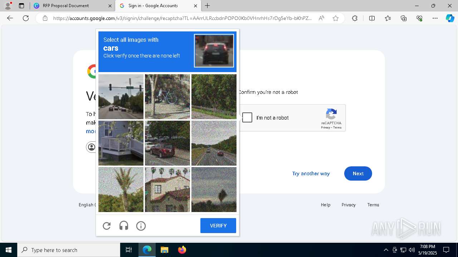Click the address bar URL field
This screenshot has height=257, width=458.
[182, 18]
